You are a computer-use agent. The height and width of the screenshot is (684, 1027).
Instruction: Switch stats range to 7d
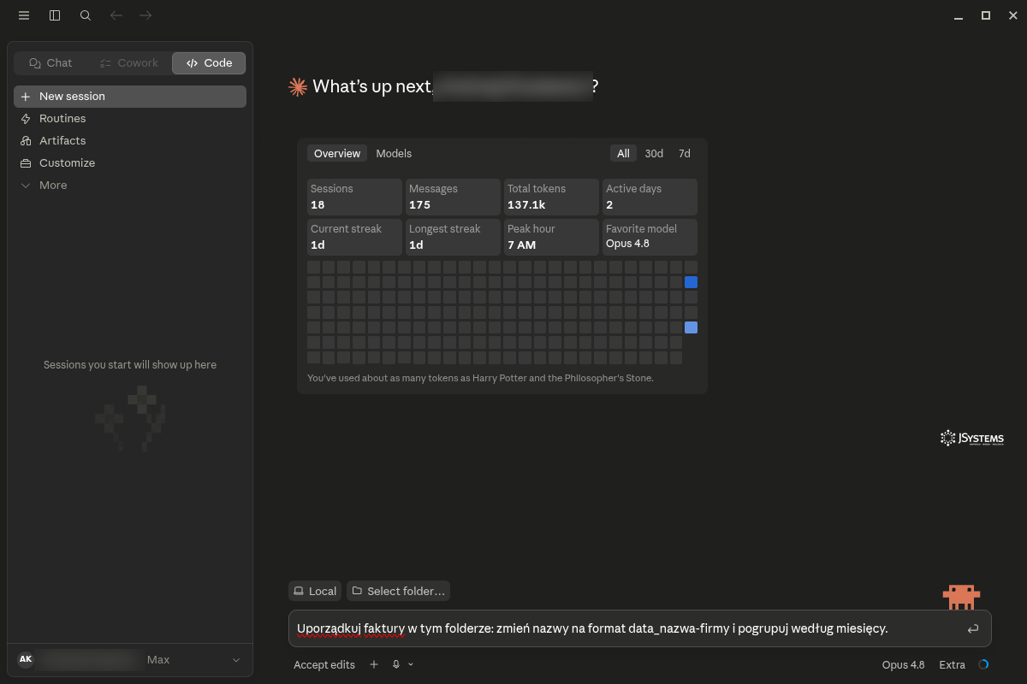[685, 153]
